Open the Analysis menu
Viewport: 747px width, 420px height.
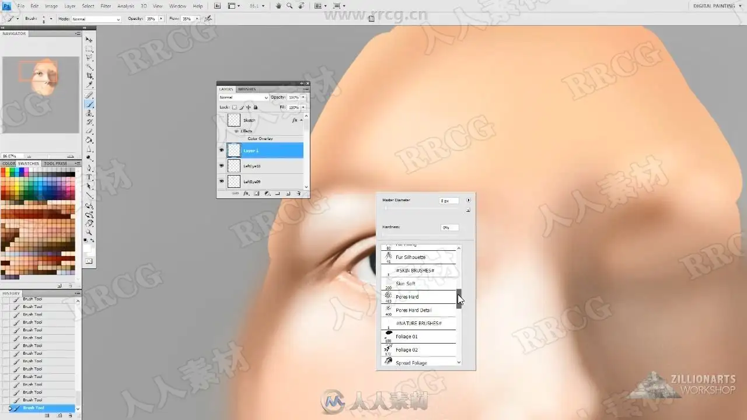pyautogui.click(x=126, y=6)
